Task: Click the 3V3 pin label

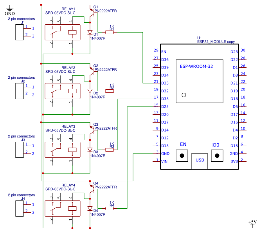Action: click(234, 161)
